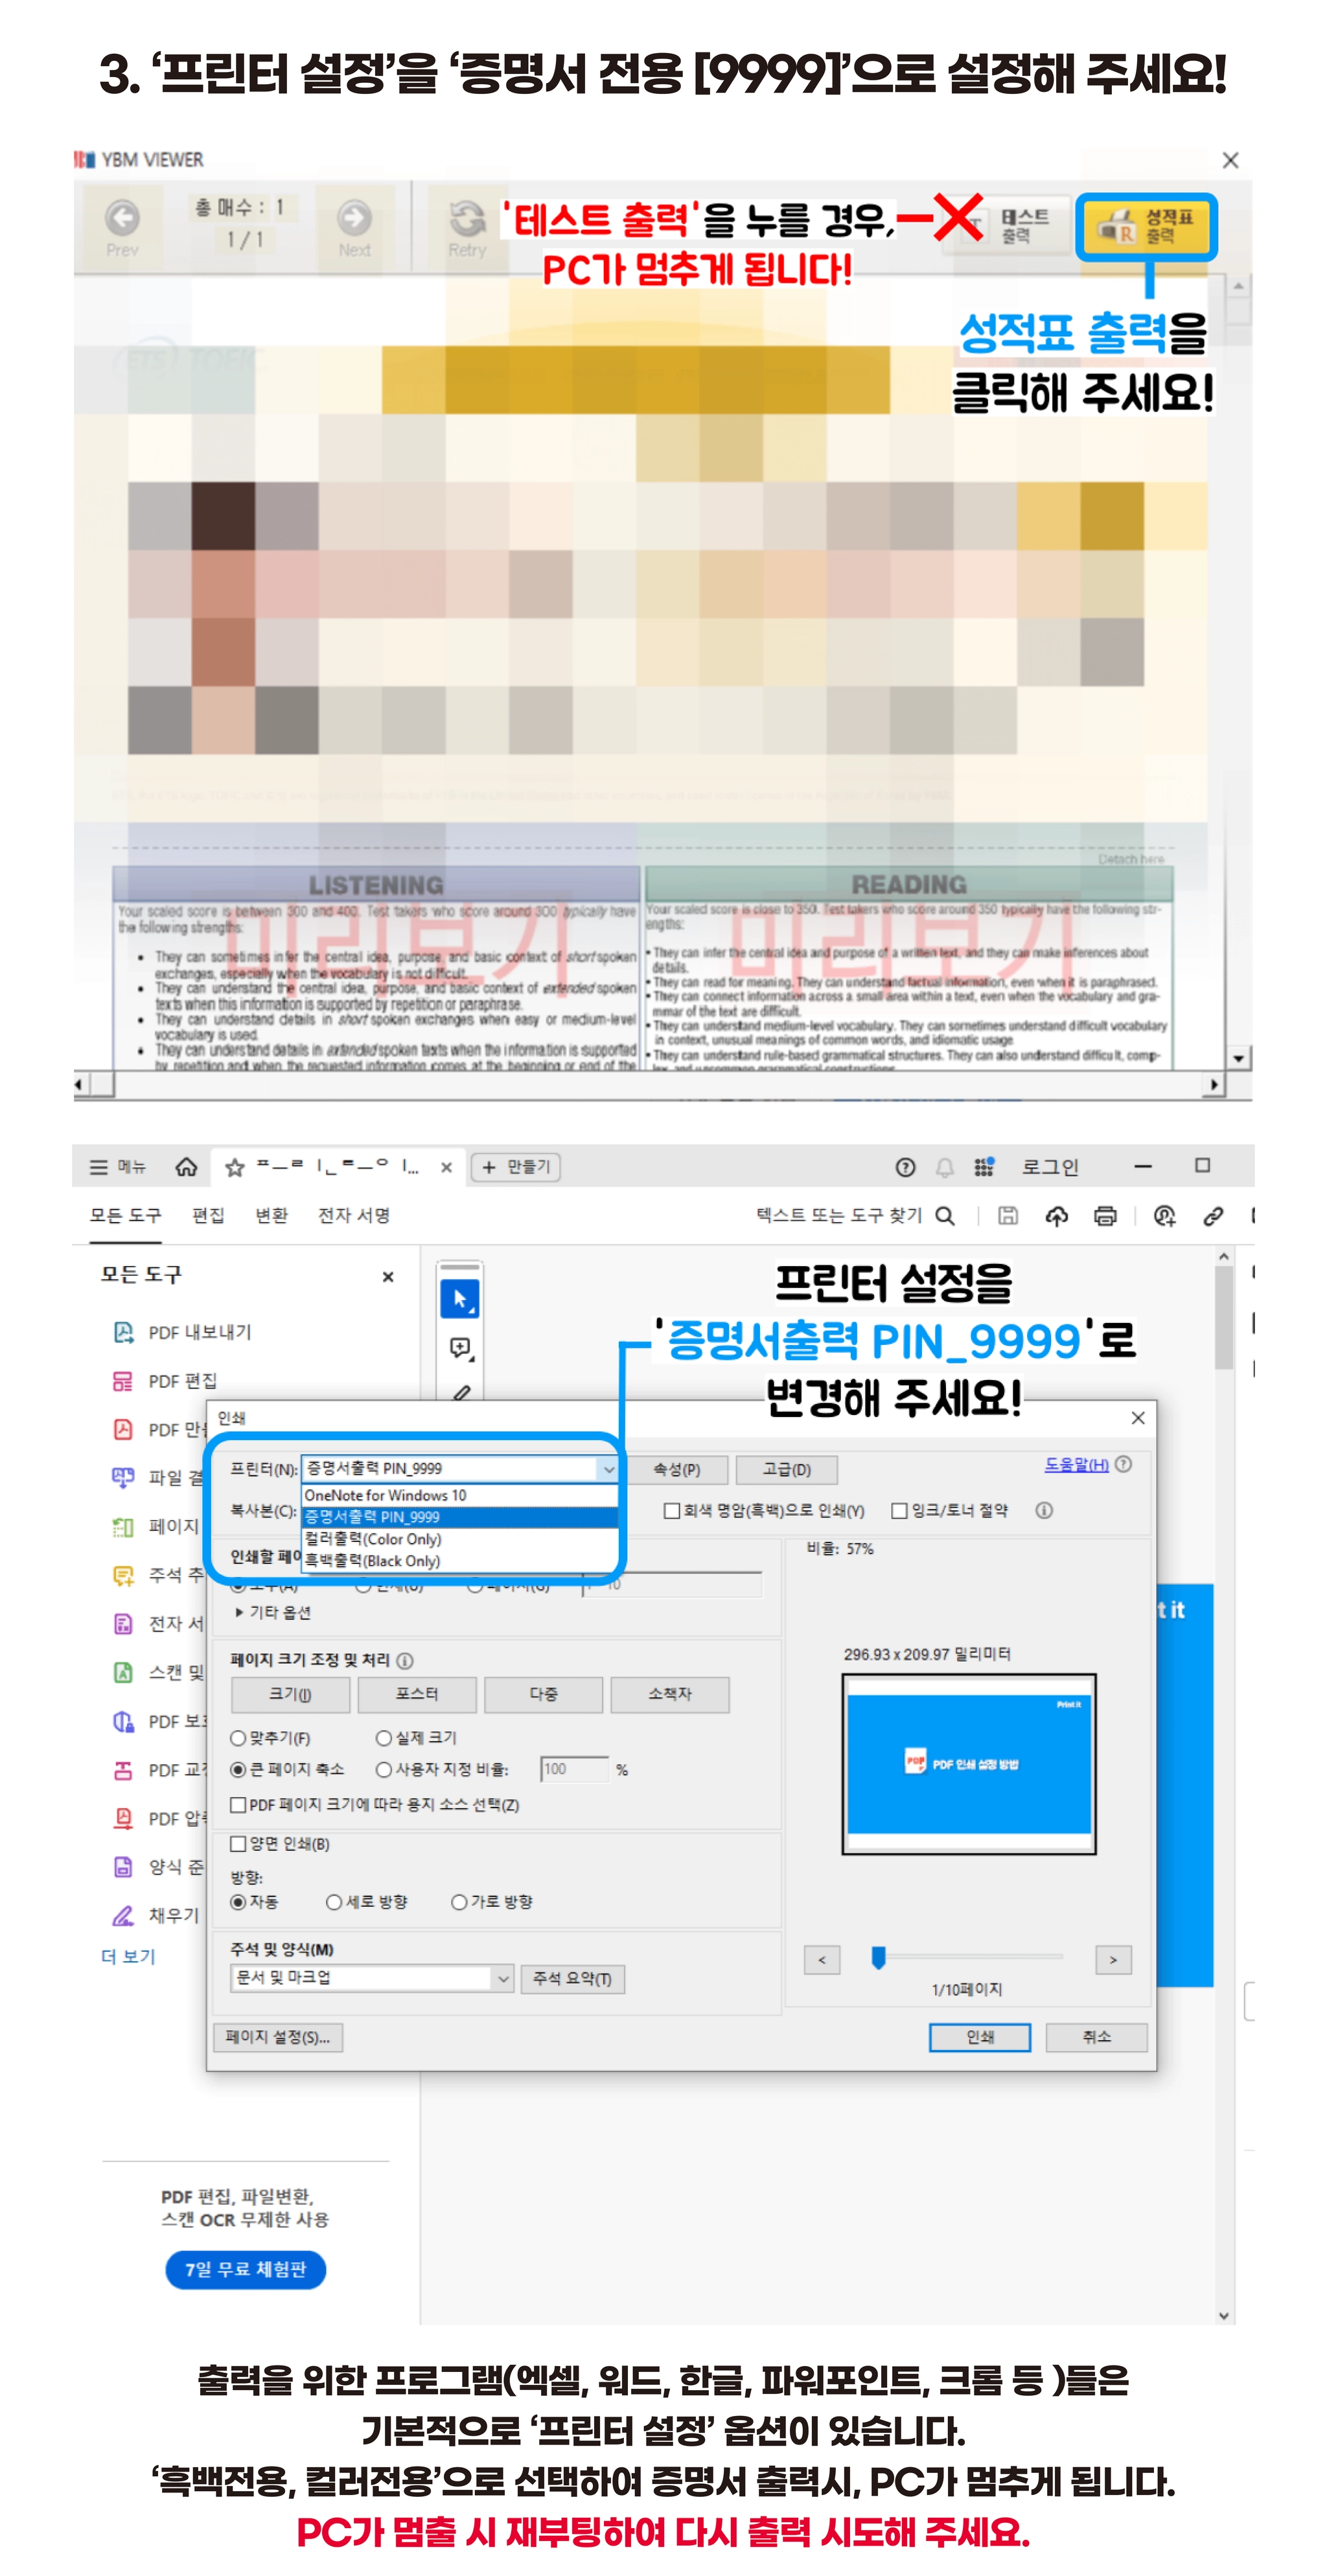Open PDF 내보내기 tool
The height and width of the screenshot is (2576, 1327).
(199, 1332)
